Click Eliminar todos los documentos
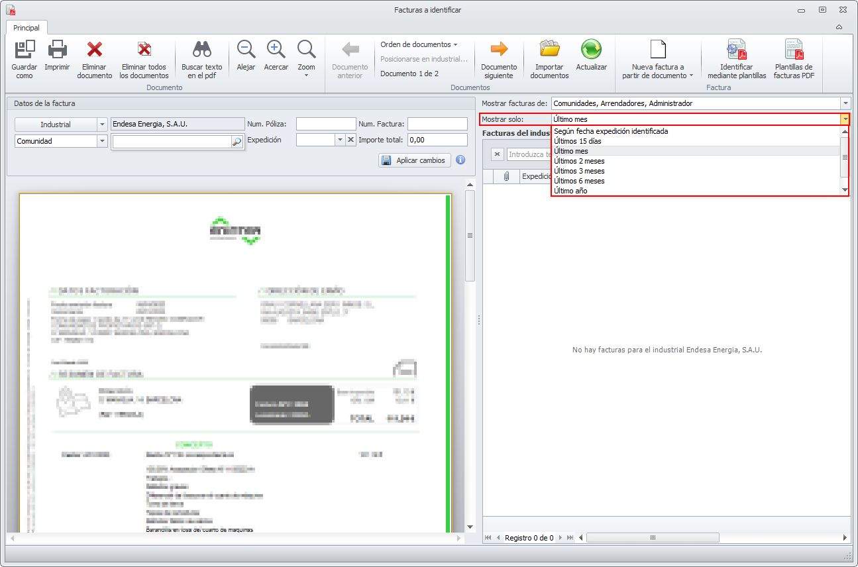Image resolution: width=858 pixels, height=567 pixels. click(x=144, y=59)
